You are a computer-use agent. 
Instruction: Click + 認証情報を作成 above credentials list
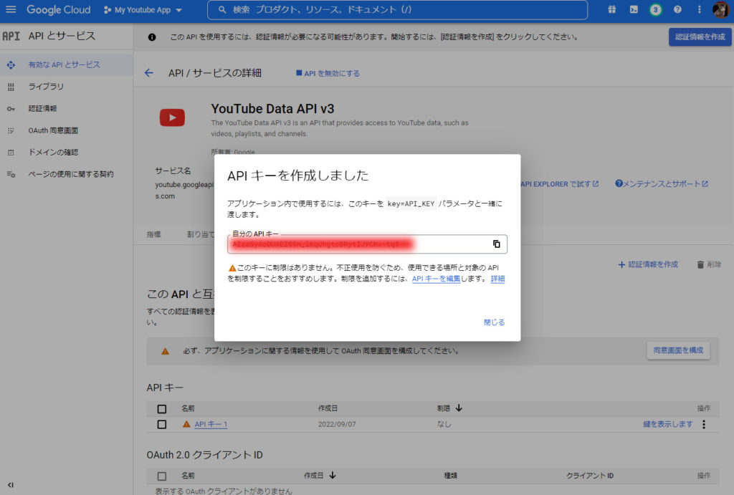tap(648, 264)
